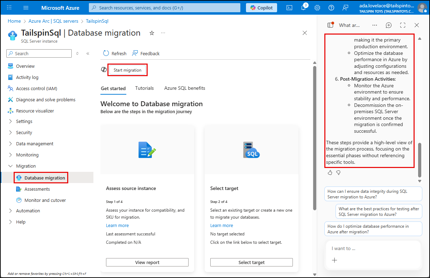Open portal settings gear

[317, 7]
